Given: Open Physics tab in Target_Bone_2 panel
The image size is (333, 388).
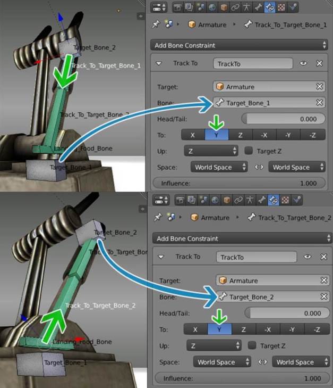Looking at the screenshot, I should point(297,200).
